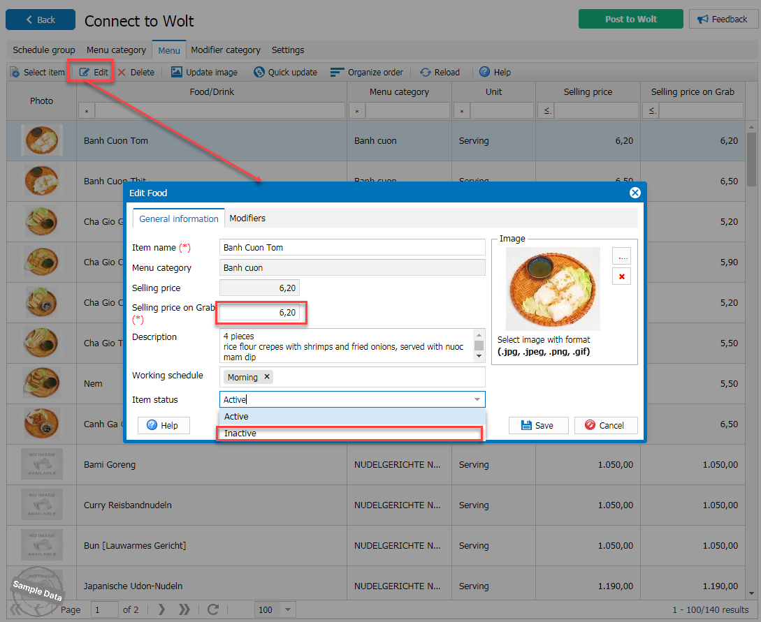Save the edited food item
This screenshot has width=761, height=622.
click(x=538, y=425)
